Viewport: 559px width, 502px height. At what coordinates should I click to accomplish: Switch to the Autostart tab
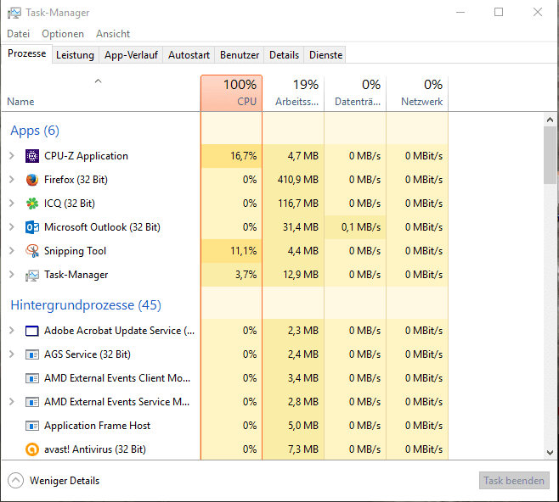pos(189,55)
